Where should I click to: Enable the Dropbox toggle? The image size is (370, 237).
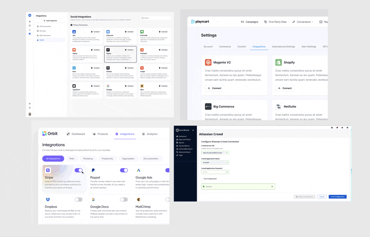click(78, 200)
